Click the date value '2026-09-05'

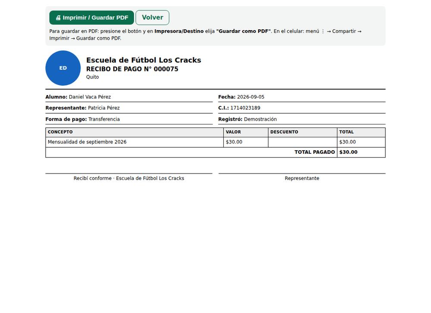tap(251, 97)
